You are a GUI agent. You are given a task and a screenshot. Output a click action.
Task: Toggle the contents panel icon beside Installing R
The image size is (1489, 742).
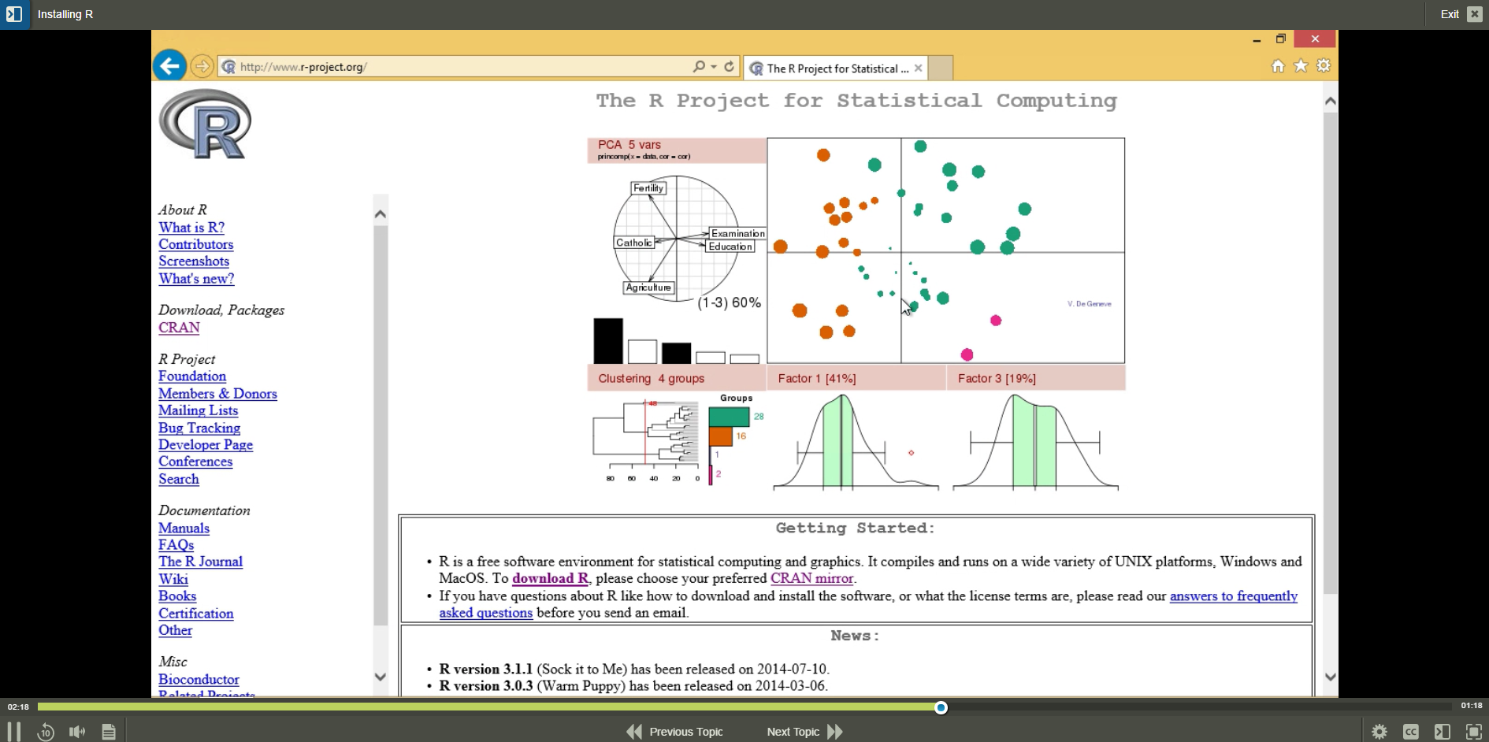[14, 14]
